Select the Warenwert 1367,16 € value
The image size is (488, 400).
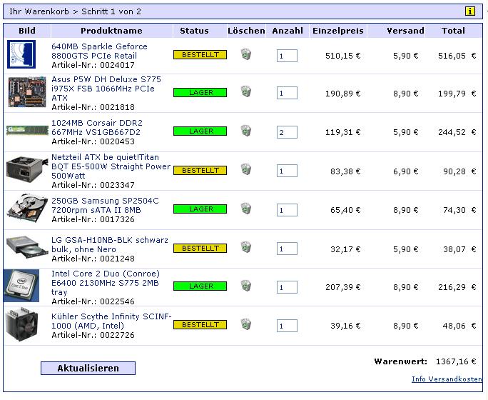[x=456, y=361]
